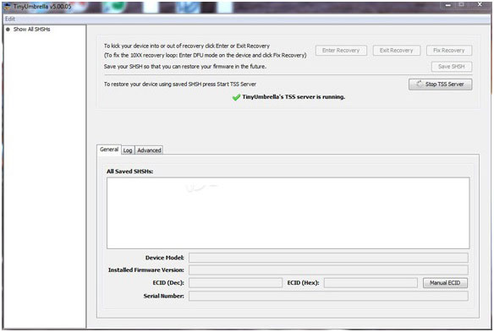Open the Edit menu
Viewport: 494px width, 332px height.
pyautogui.click(x=10, y=19)
